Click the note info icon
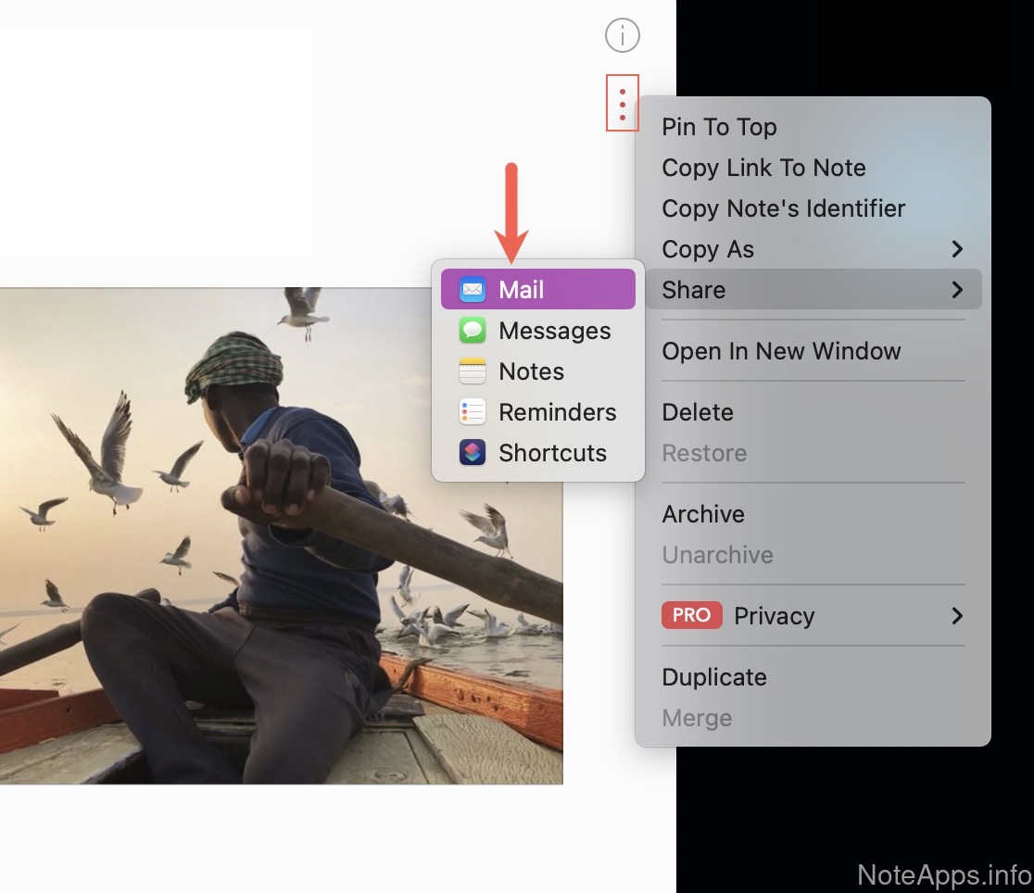The width and height of the screenshot is (1034, 893). tap(622, 36)
